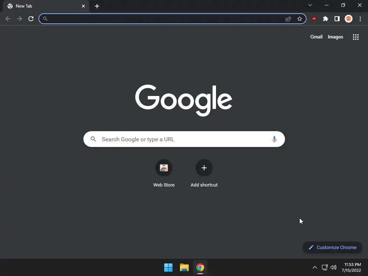Viewport: 368px width, 276px height.
Task: Open the volume speaker icon
Action: [x=333, y=267]
